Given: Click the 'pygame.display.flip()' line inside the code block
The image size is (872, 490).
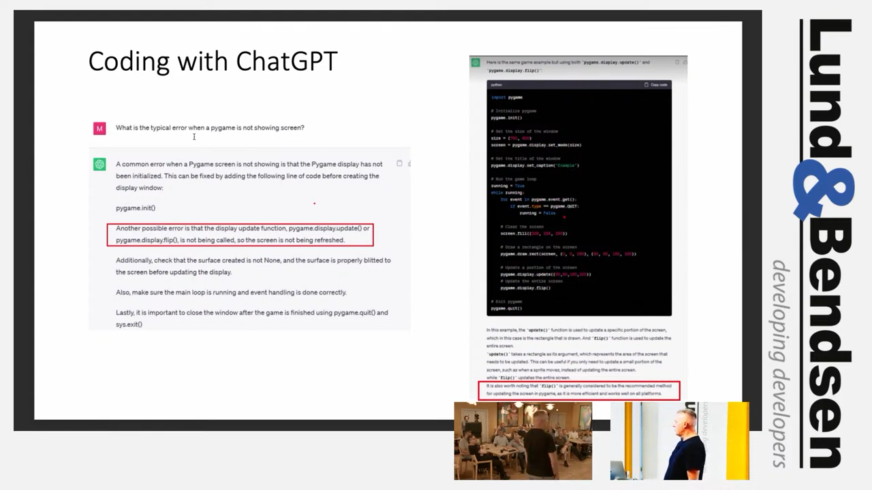Looking at the screenshot, I should [x=525, y=288].
